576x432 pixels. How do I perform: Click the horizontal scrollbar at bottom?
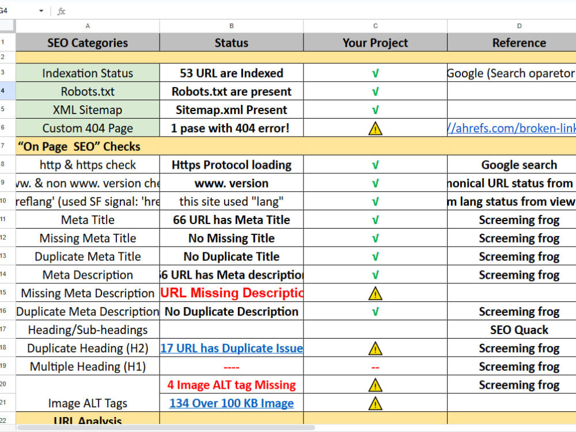click(166, 427)
